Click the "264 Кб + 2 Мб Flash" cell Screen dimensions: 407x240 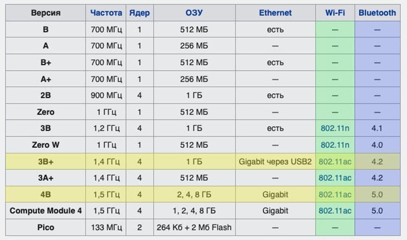pyautogui.click(x=194, y=227)
